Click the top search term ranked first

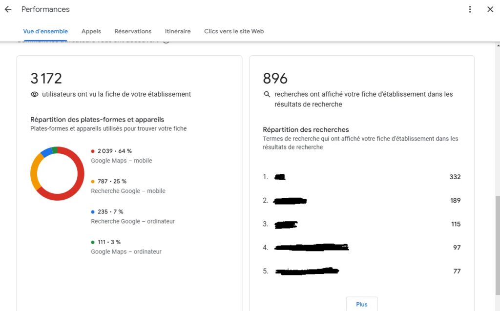[x=281, y=177]
